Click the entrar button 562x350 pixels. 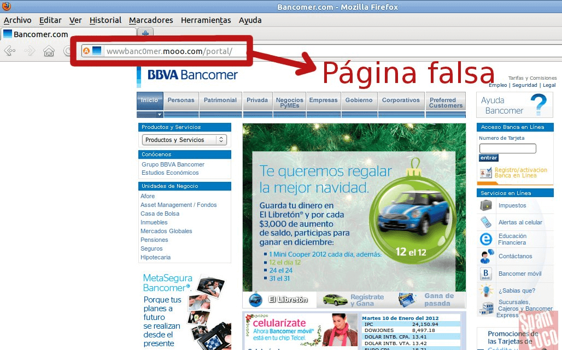click(x=489, y=158)
